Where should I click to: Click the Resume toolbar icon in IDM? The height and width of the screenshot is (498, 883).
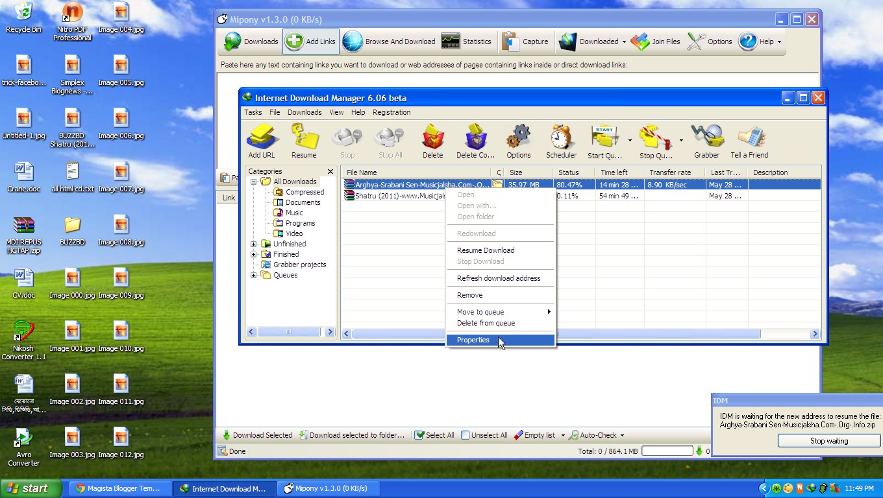304,141
